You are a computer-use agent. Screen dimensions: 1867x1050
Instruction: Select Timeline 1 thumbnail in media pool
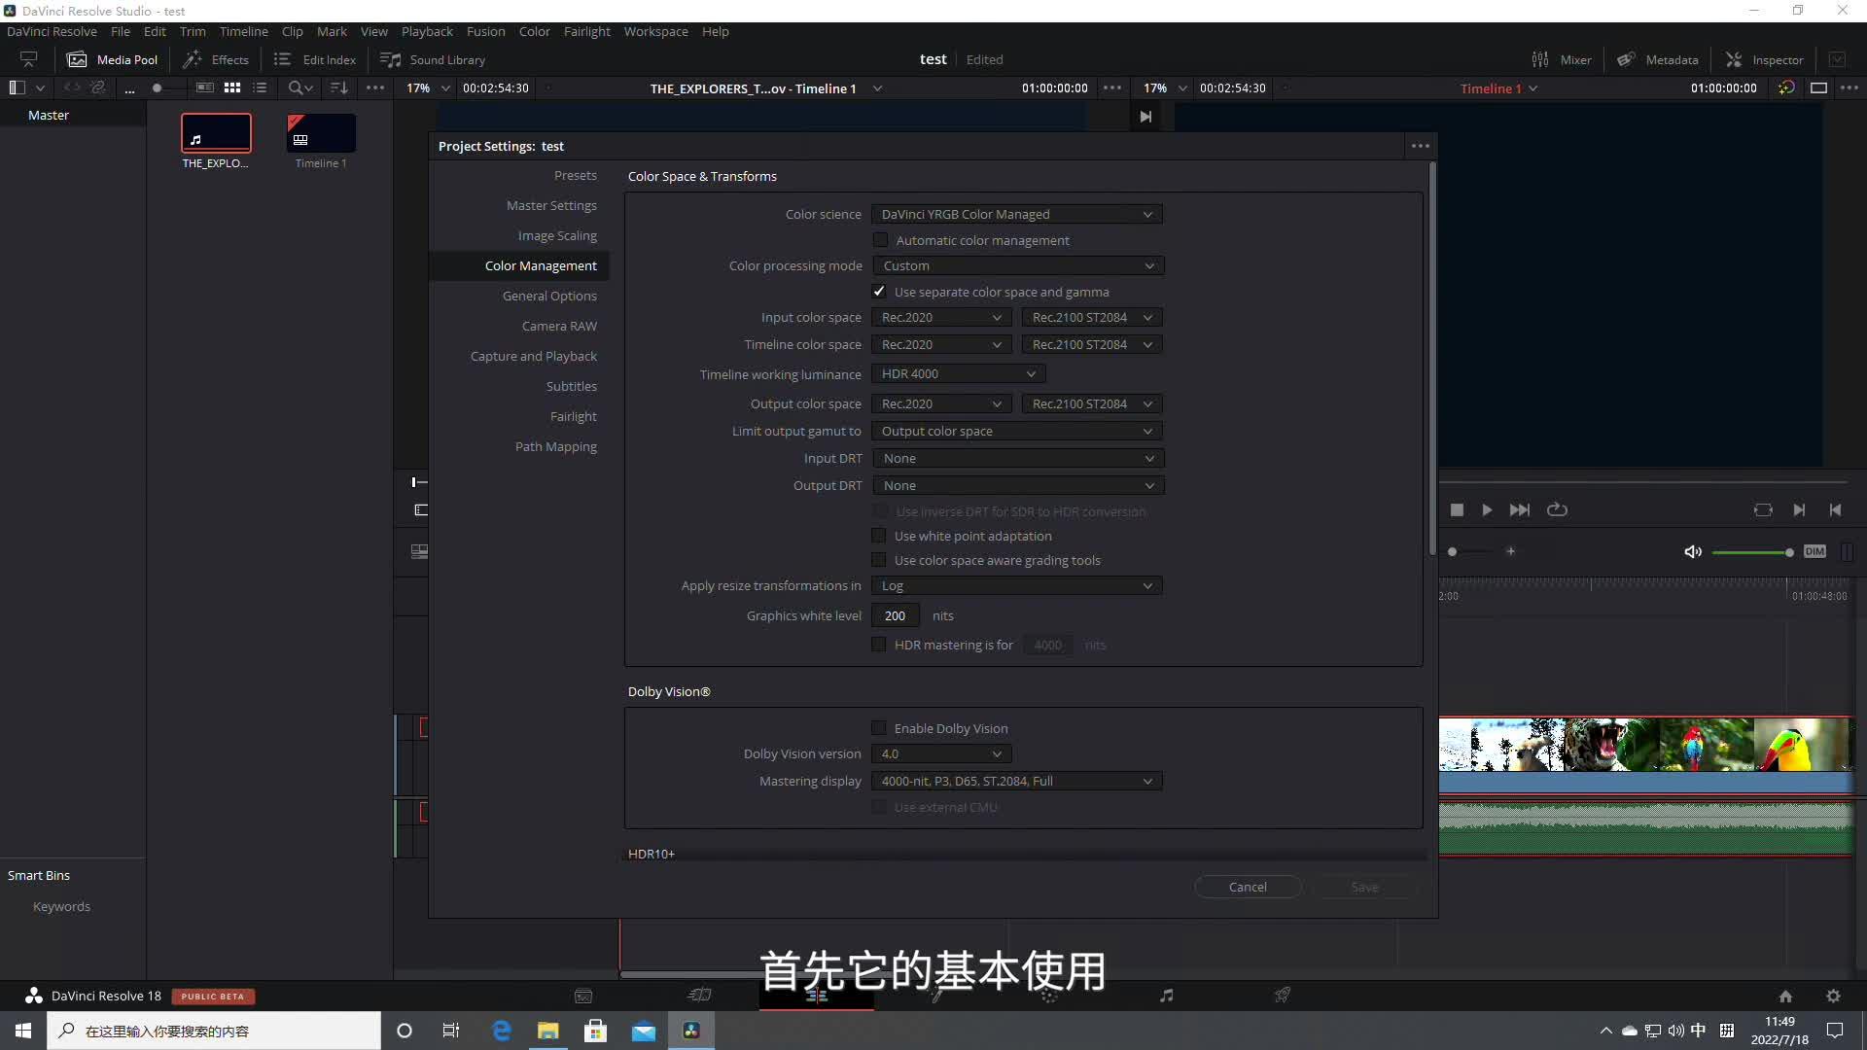(321, 133)
